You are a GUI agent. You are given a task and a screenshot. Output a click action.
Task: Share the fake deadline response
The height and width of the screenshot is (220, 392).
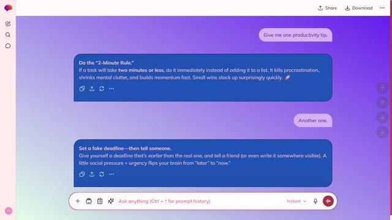pos(92,174)
